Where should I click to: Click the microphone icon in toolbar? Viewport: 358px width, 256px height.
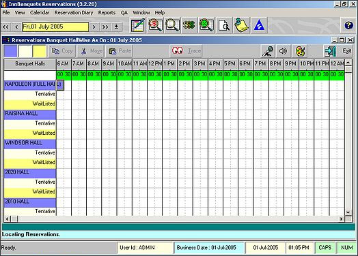pos(268,51)
